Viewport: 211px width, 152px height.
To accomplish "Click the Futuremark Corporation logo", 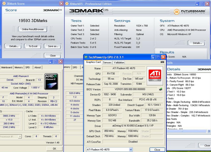I will 190,12.
